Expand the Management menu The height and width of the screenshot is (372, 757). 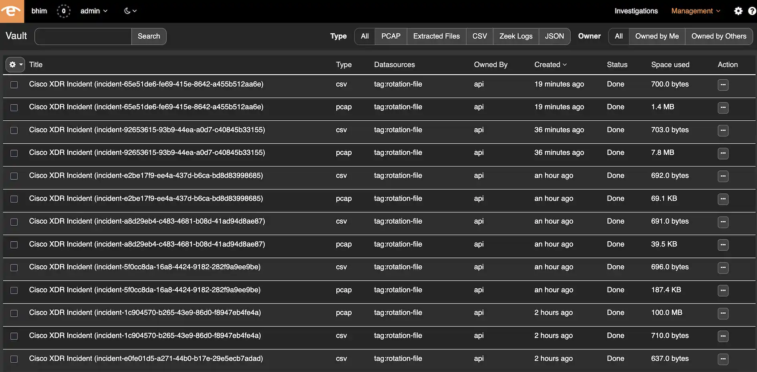coord(696,11)
